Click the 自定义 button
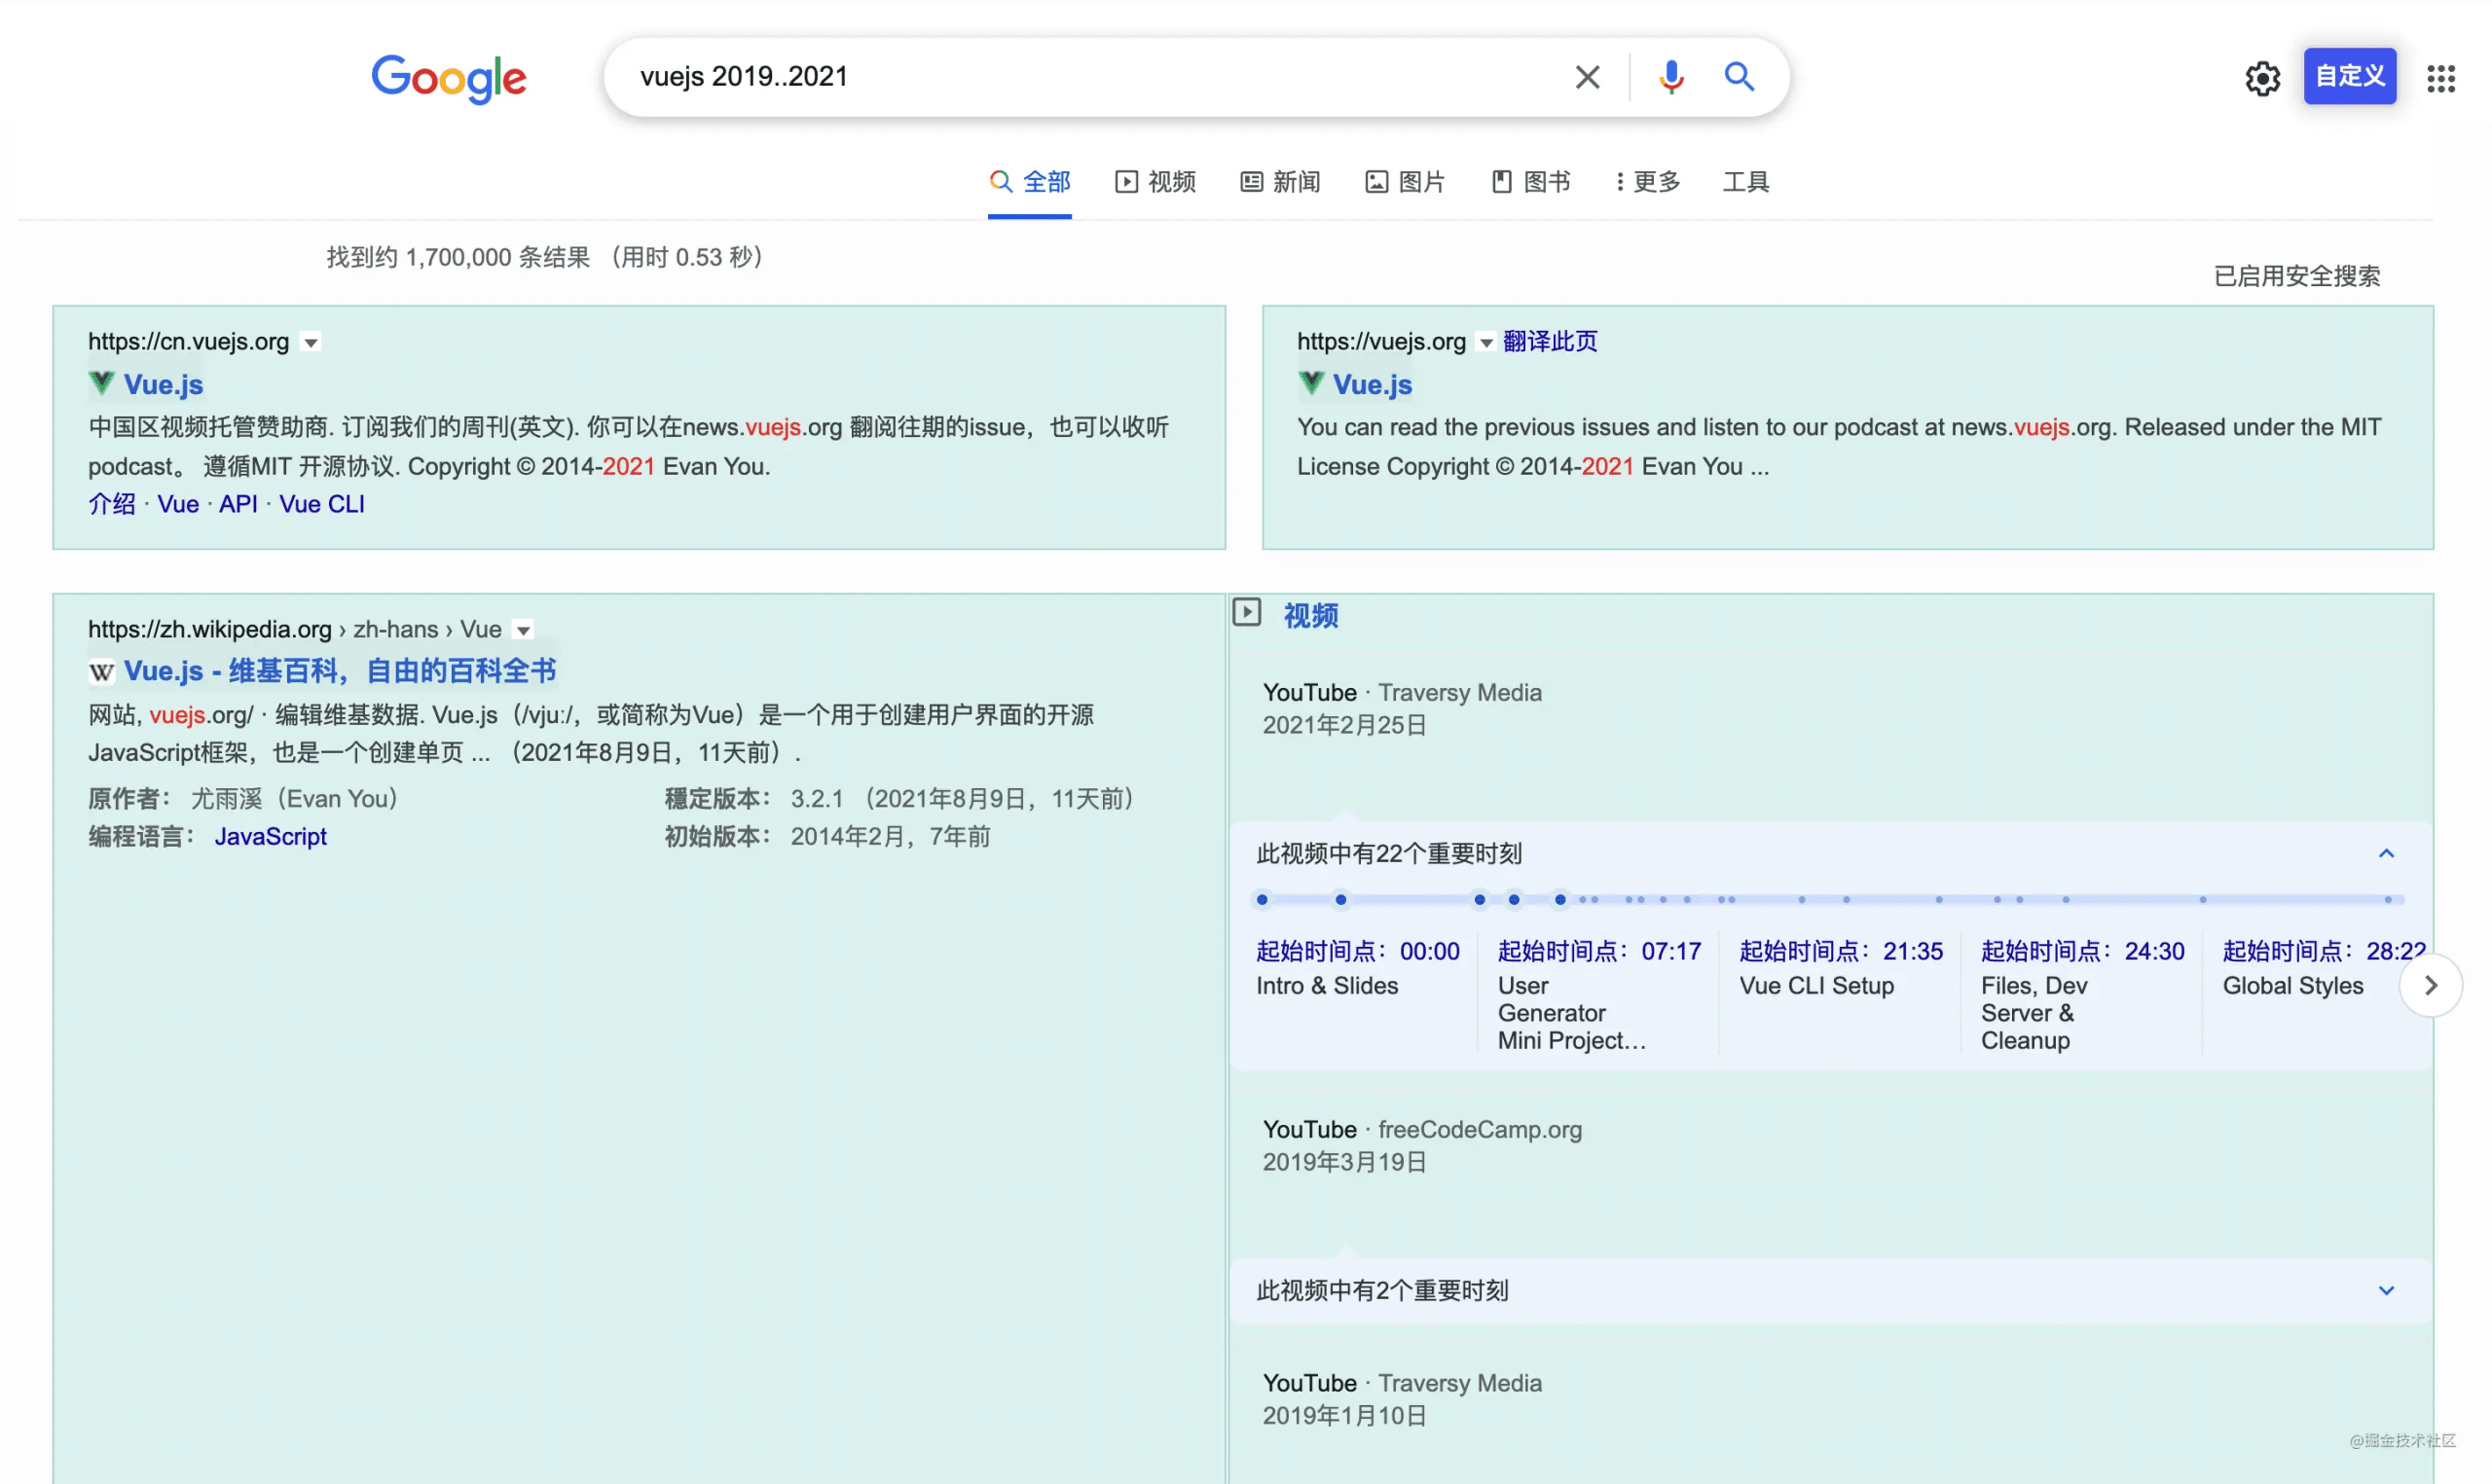The image size is (2492, 1484). [x=2349, y=76]
